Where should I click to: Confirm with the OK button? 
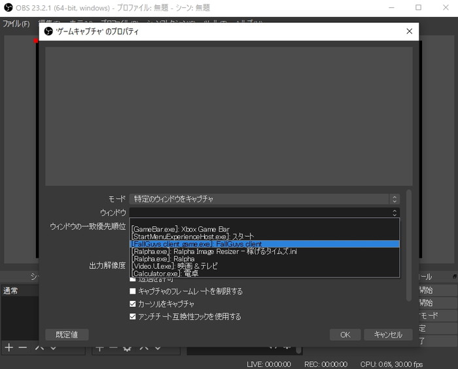click(x=345, y=334)
